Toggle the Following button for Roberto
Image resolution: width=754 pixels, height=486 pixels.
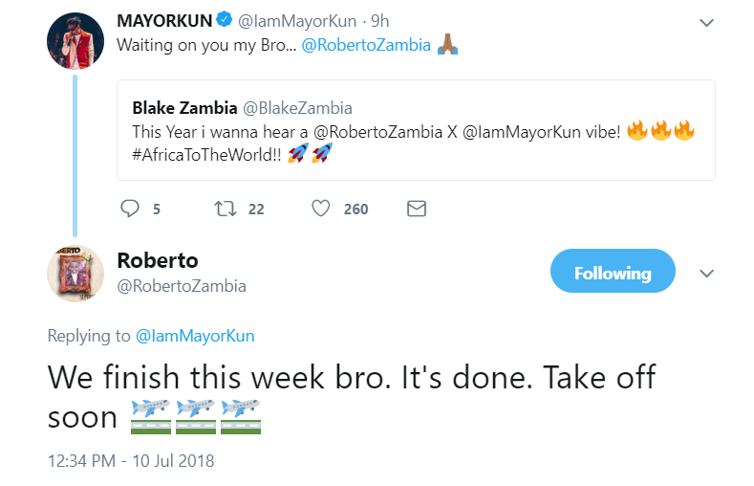(613, 273)
